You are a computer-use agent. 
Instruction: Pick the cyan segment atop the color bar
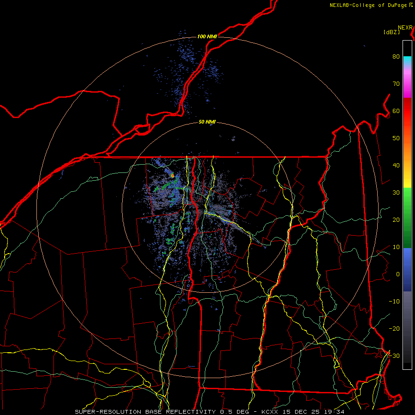coord(407,61)
